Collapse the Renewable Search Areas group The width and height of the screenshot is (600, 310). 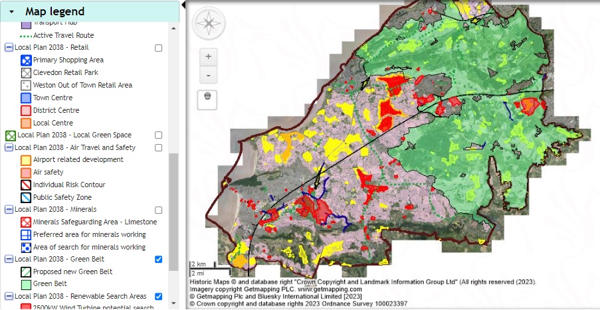tap(9, 296)
